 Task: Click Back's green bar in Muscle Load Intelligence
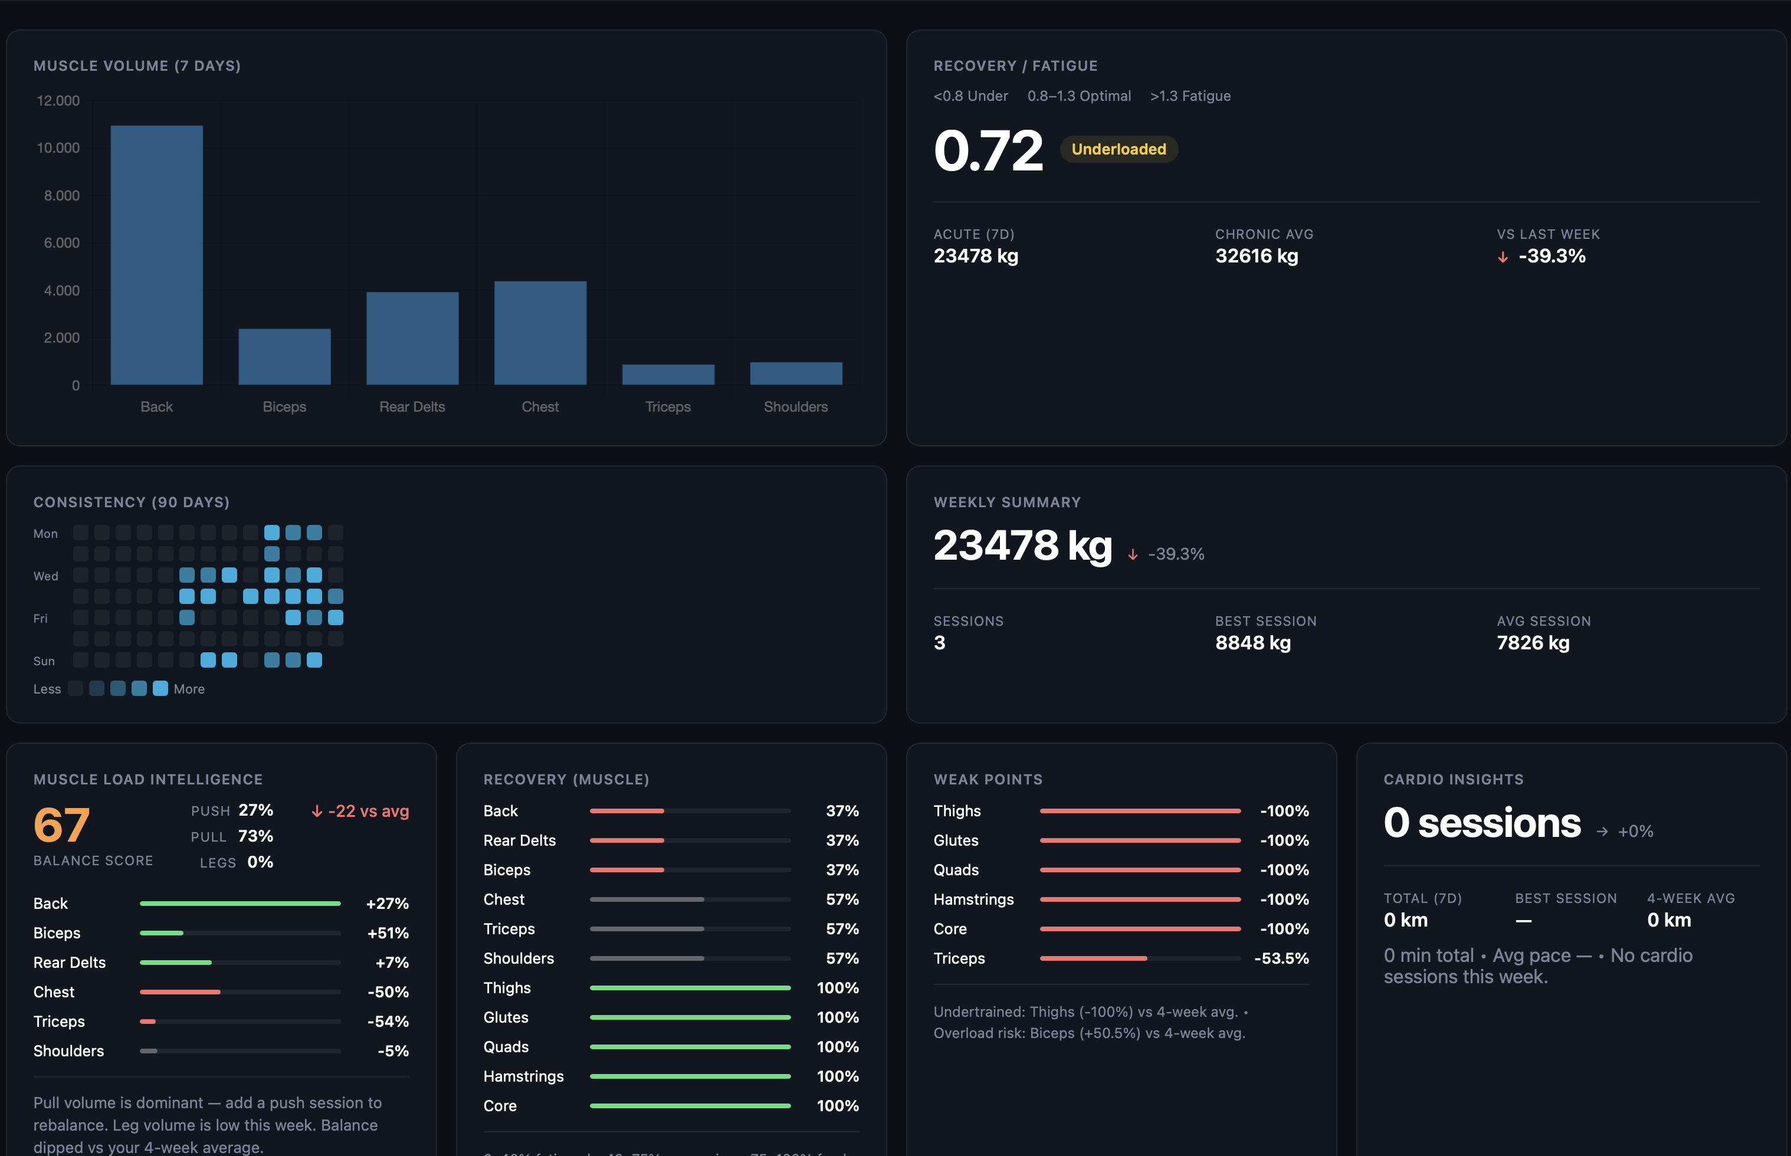240,904
